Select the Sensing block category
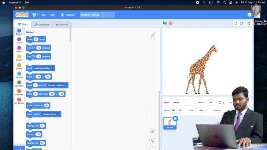The image size is (267, 150). pyautogui.click(x=19, y=75)
